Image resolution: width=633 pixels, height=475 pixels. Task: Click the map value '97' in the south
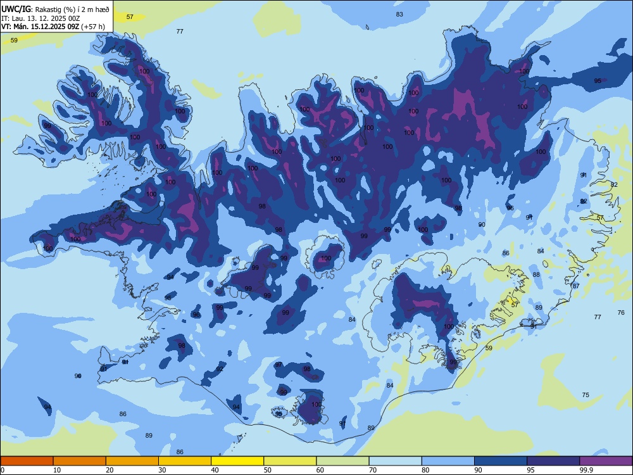click(279, 364)
